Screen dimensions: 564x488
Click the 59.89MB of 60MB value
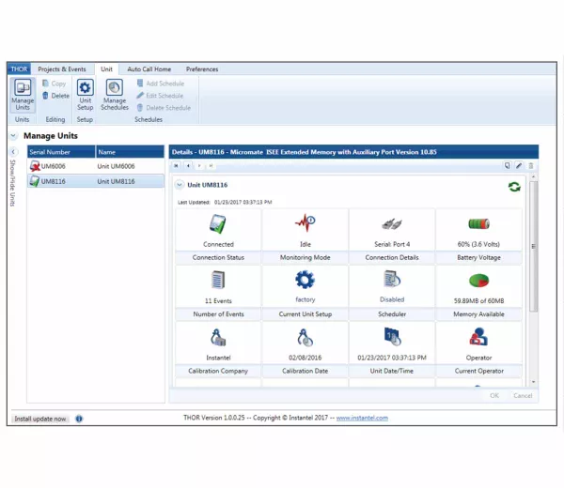tap(478, 301)
